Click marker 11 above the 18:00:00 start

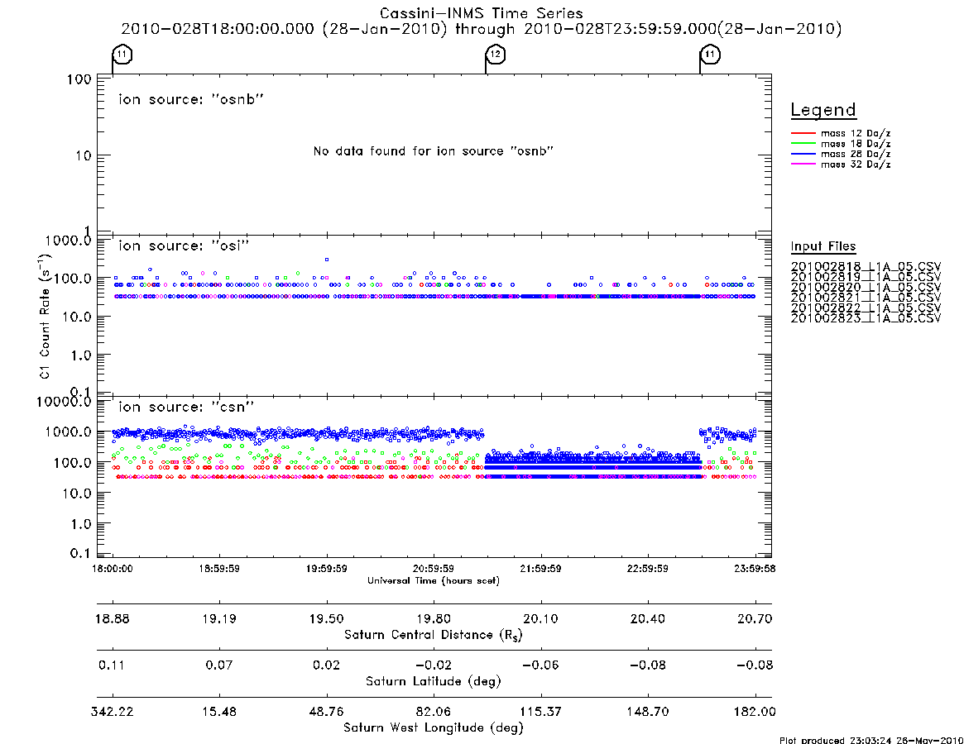pyautogui.click(x=122, y=55)
